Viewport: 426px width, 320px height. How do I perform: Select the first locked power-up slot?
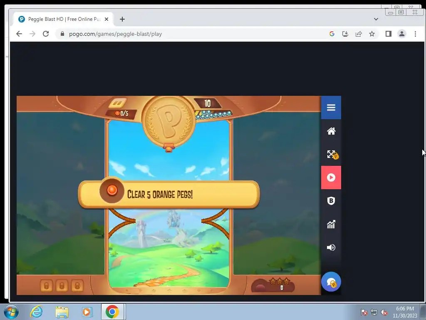pyautogui.click(x=47, y=286)
